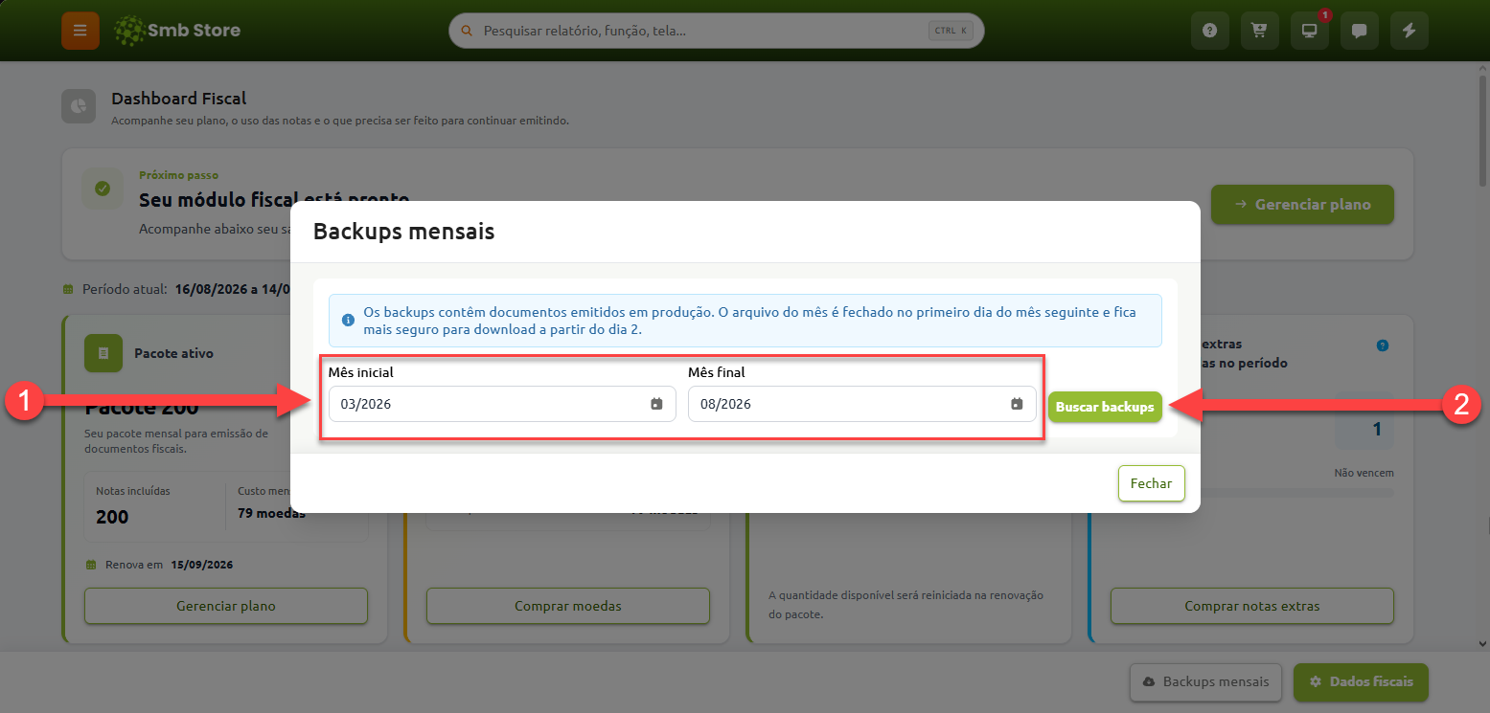Click Comprar notas extras button
The width and height of the screenshot is (1490, 713).
(1252, 606)
